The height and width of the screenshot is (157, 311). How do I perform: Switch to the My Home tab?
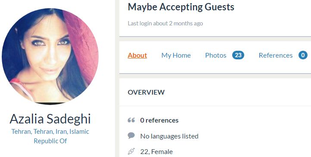176,55
